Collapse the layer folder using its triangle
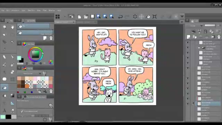Image resolution: width=222 pixels, height=125 pixels. tap(199, 48)
